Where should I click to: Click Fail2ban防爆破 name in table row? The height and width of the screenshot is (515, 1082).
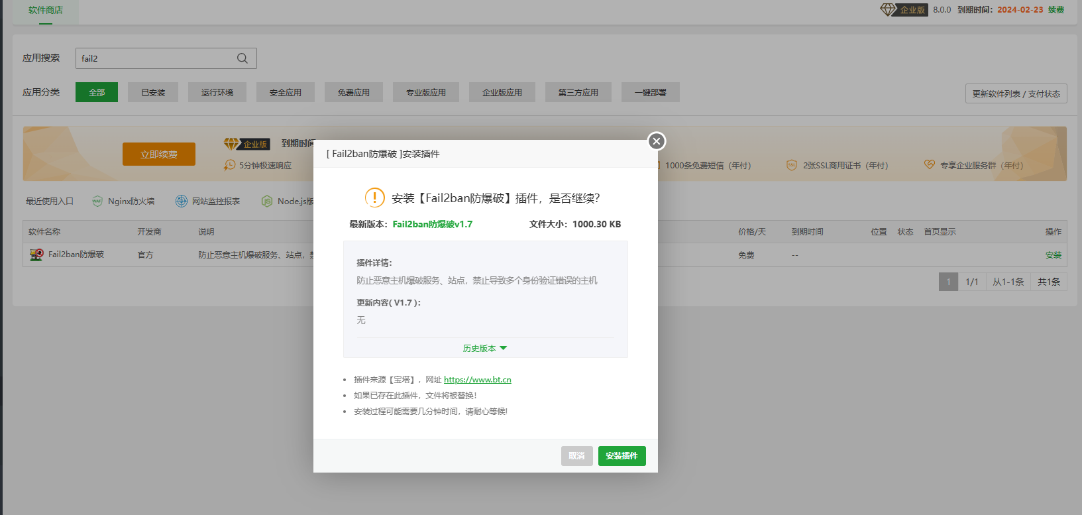pos(76,255)
